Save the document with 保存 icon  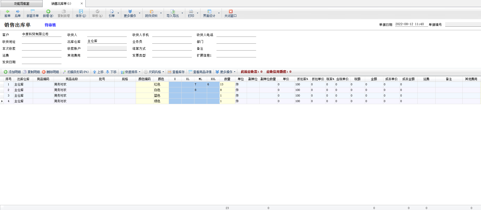[81, 12]
